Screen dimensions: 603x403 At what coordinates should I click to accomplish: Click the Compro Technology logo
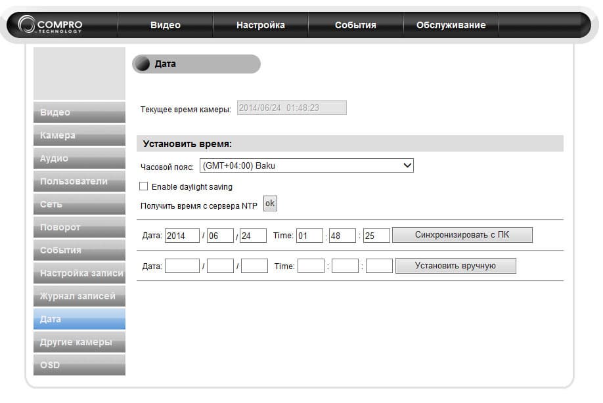coord(50,24)
